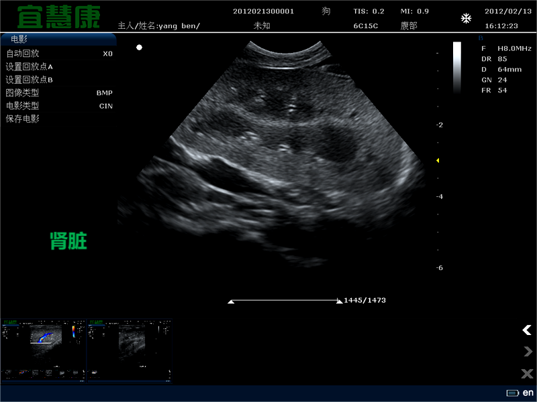Click the snowflake freeze icon
This screenshot has width=537, height=402.
[466, 19]
